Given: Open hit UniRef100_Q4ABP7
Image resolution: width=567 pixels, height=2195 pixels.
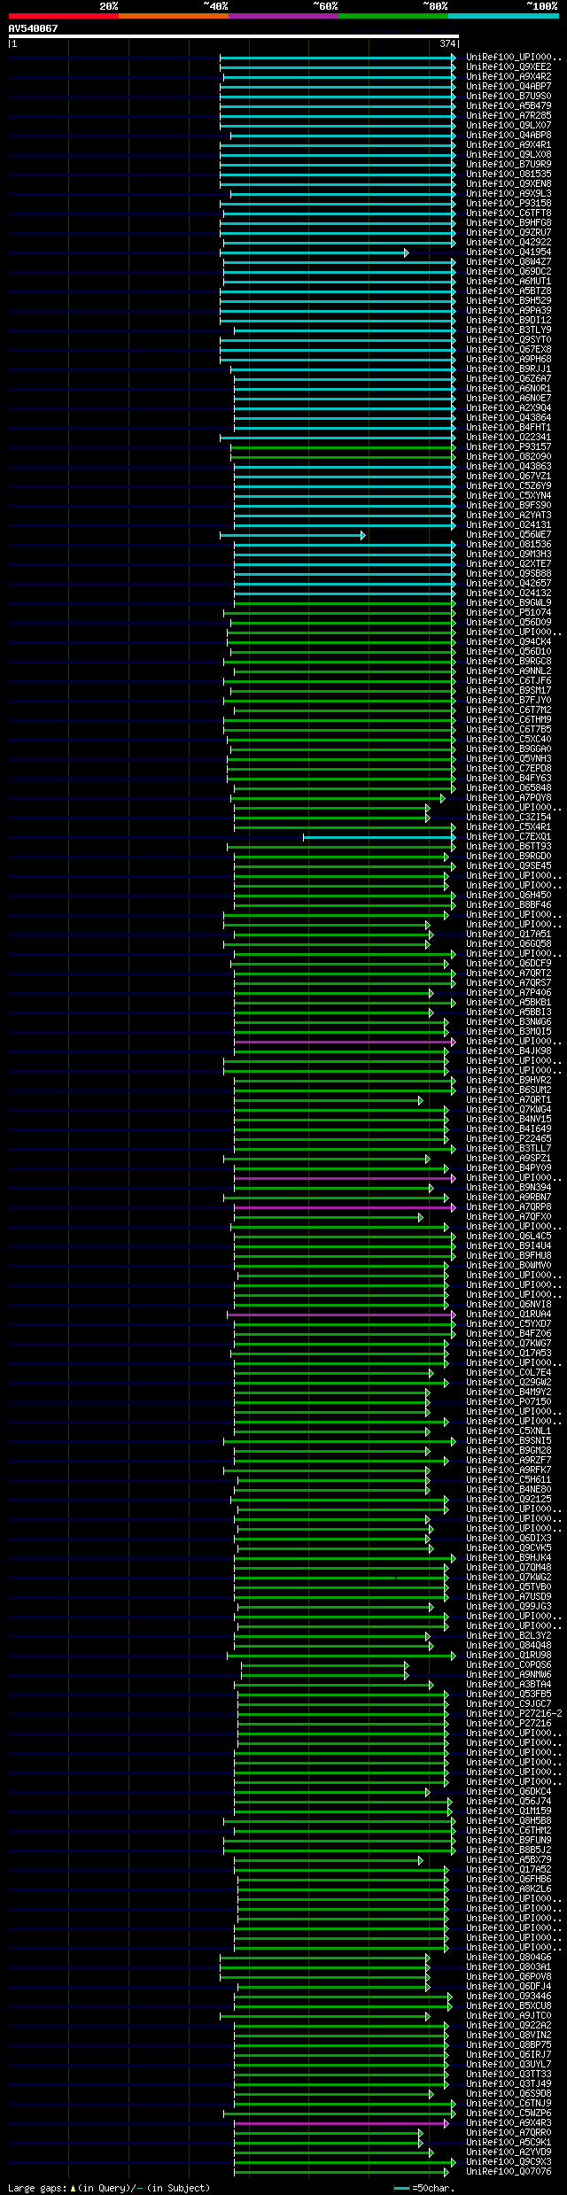Looking at the screenshot, I should (509, 86).
